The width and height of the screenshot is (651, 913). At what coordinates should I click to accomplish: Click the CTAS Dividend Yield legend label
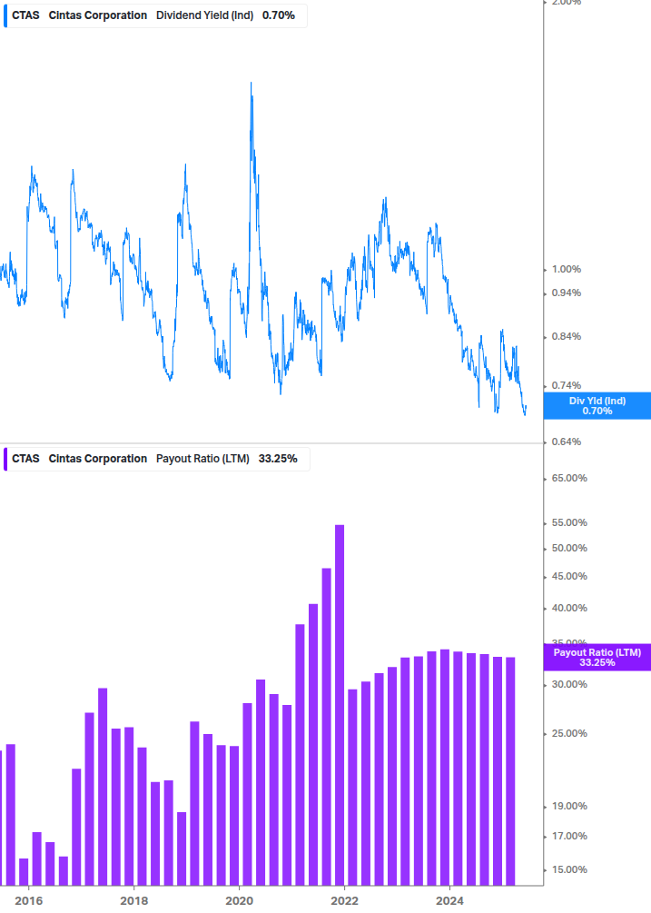tap(153, 15)
